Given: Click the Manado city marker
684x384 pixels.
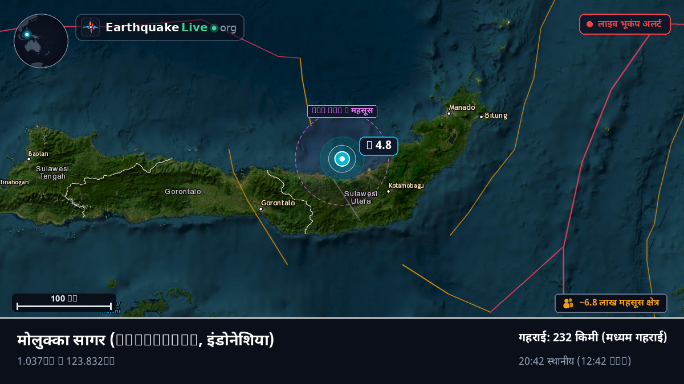Looking at the screenshot, I should click(x=449, y=113).
